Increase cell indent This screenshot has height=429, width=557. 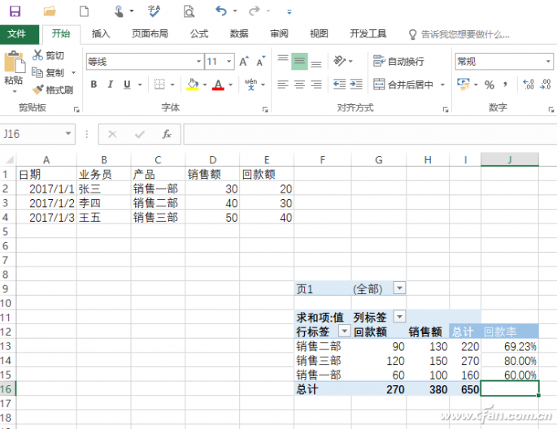356,84
